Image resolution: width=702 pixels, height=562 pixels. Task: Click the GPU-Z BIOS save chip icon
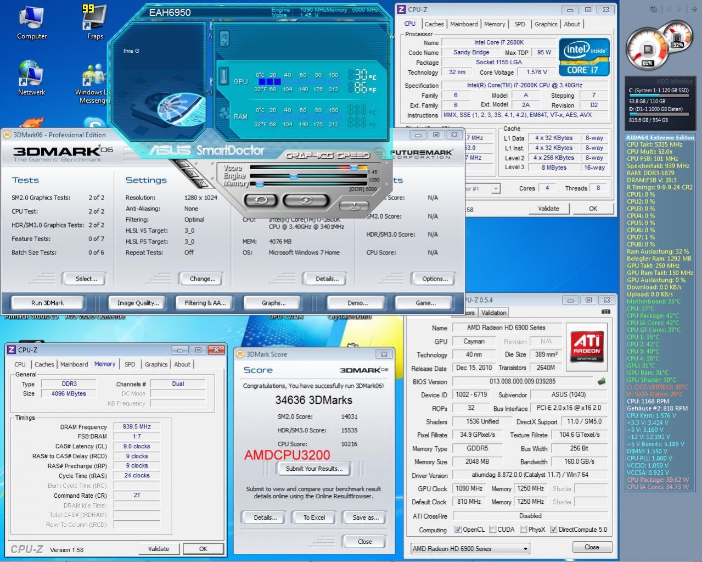[602, 381]
